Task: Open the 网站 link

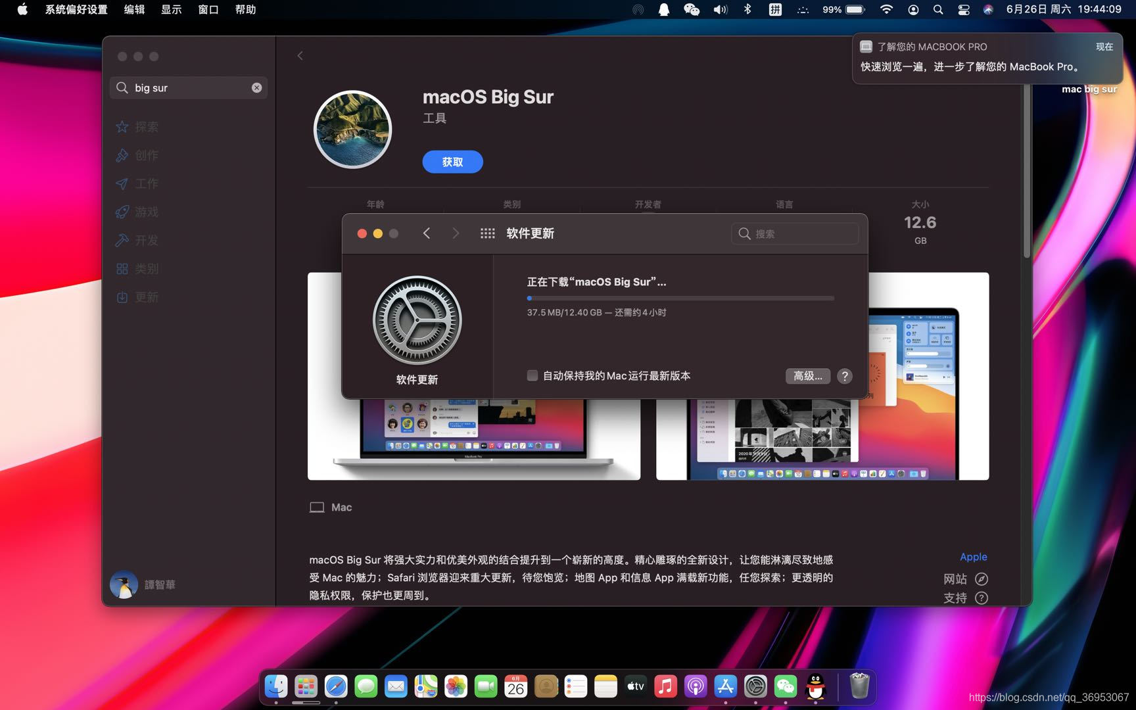Action: tap(966, 579)
